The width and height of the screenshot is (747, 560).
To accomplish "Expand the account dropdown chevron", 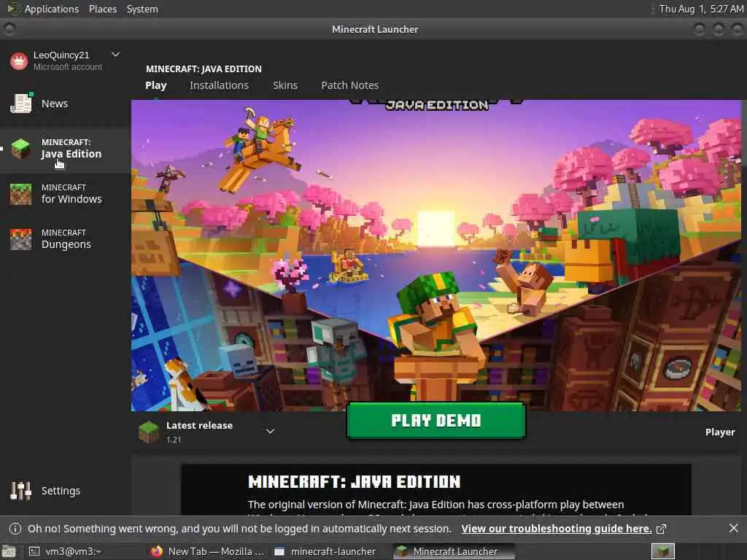I will pyautogui.click(x=115, y=55).
